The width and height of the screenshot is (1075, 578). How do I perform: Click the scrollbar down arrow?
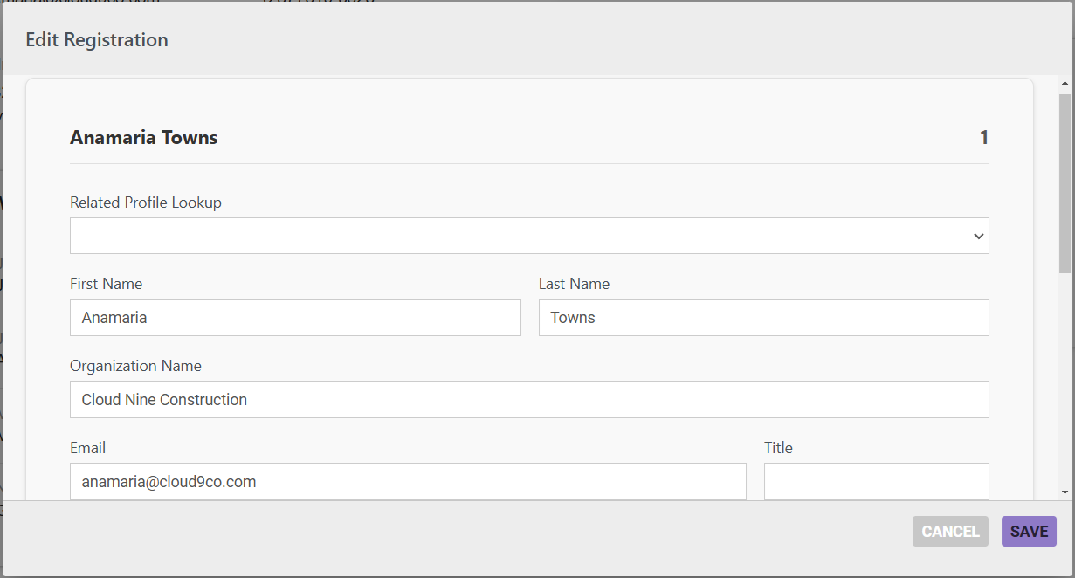[x=1065, y=492]
